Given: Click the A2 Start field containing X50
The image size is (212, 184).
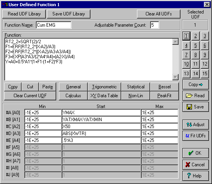Looking at the screenshot, I should pyautogui.click(x=101, y=127).
